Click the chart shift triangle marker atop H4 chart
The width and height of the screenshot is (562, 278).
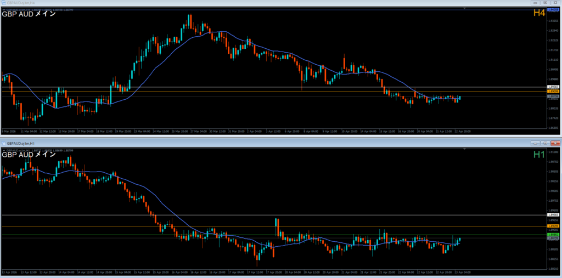tap(465, 8)
